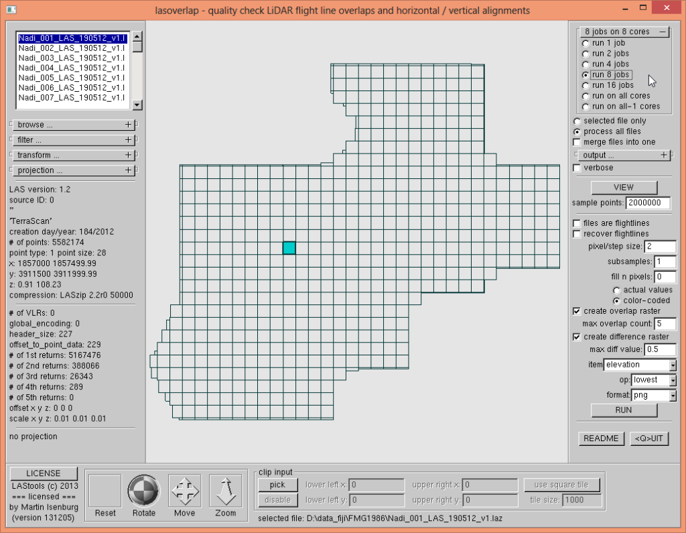Open the format png dropdown

coord(672,396)
